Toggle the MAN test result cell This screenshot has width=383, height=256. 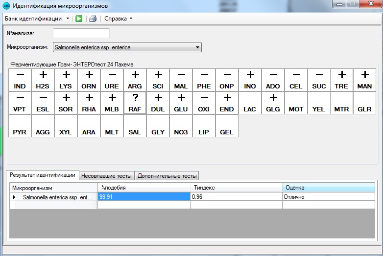click(x=364, y=80)
